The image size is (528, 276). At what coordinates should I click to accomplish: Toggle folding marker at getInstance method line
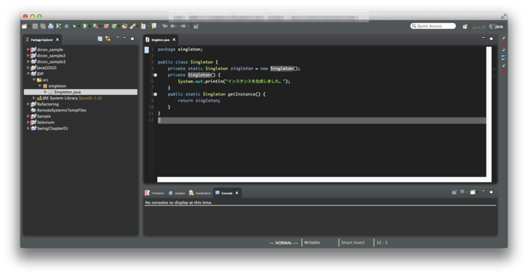[x=155, y=94]
